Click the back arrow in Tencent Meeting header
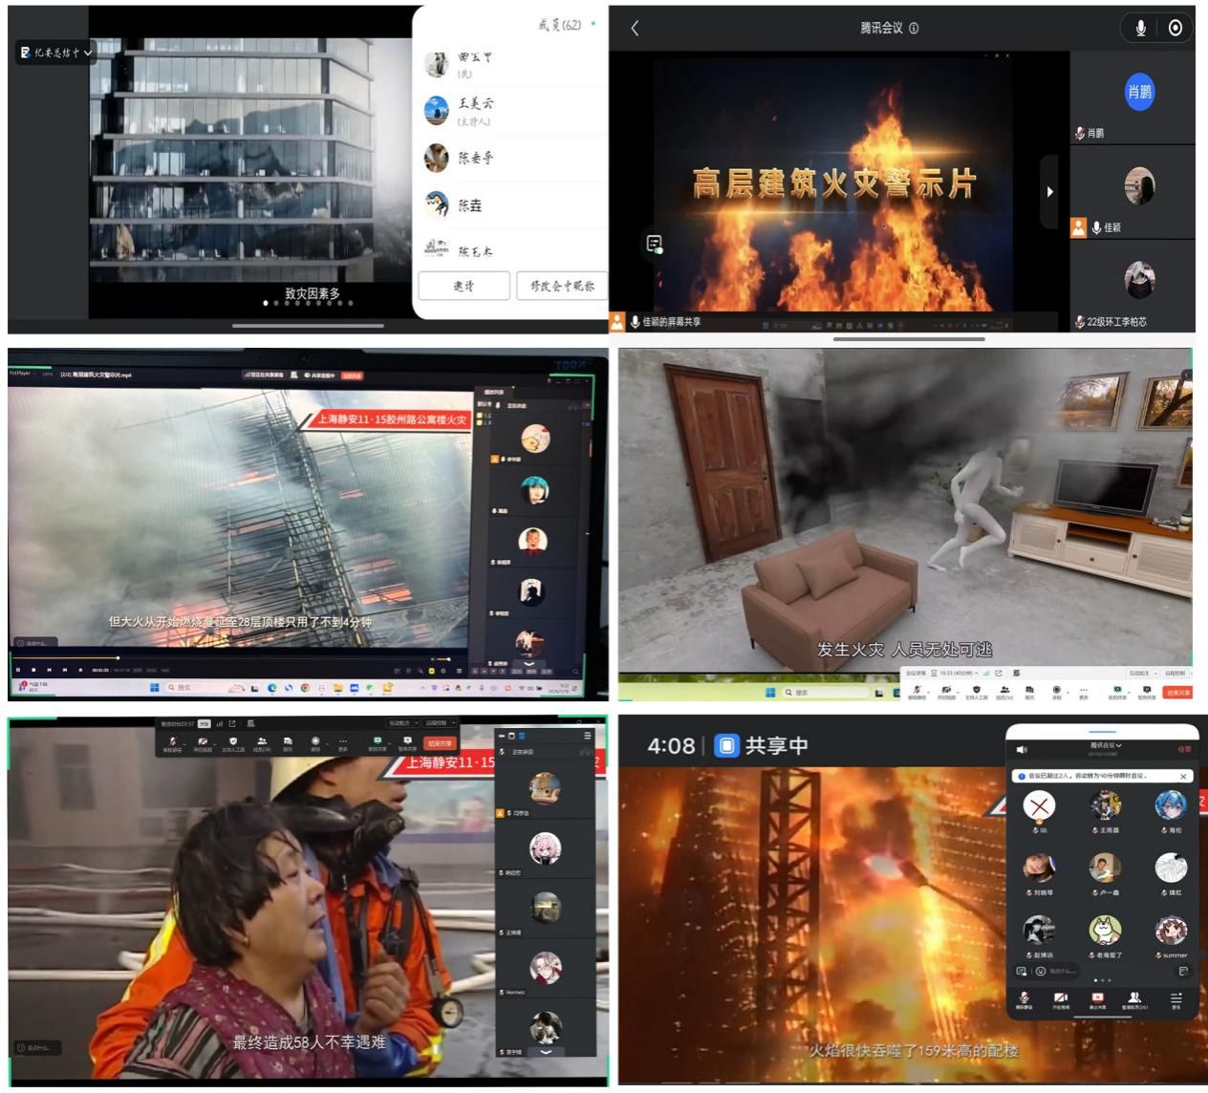Image resolution: width=1208 pixels, height=1093 pixels. coord(636,28)
